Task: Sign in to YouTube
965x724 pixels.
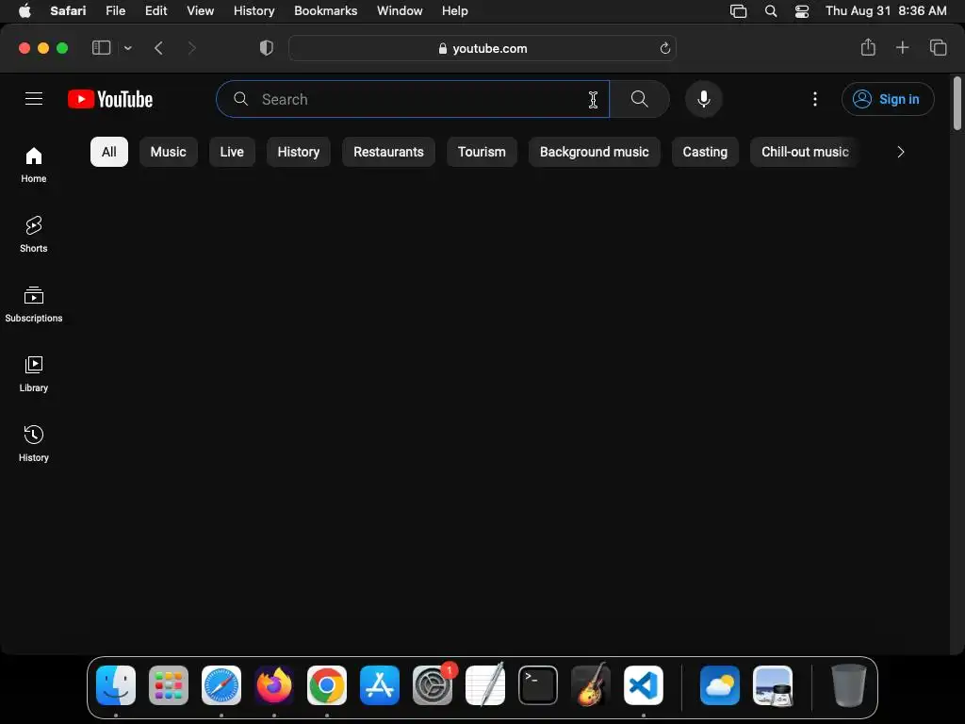Action: point(888,98)
